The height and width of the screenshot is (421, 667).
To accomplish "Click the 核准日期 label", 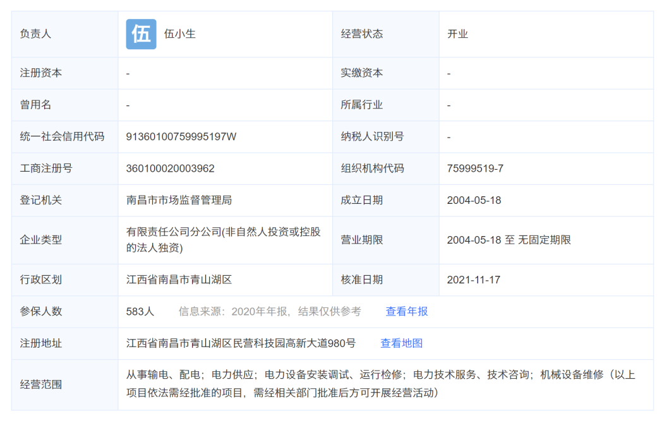I will point(361,280).
